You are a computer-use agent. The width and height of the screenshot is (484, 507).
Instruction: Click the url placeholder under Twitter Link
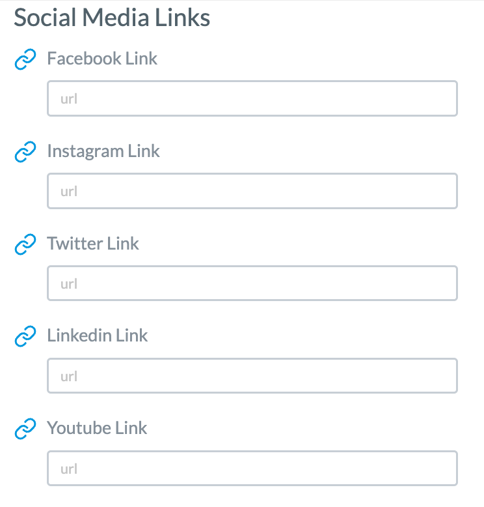(69, 284)
